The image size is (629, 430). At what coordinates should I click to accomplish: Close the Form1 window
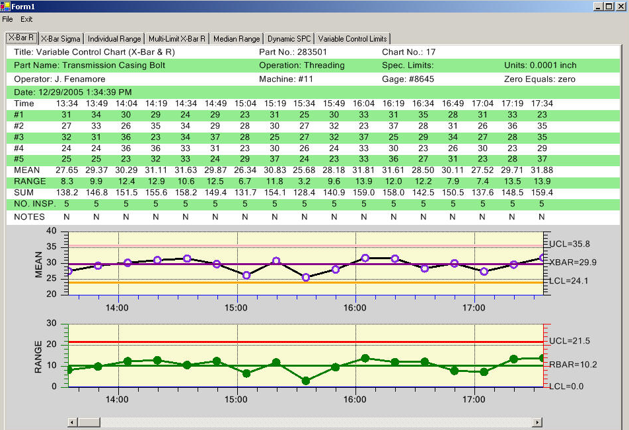click(x=620, y=6)
